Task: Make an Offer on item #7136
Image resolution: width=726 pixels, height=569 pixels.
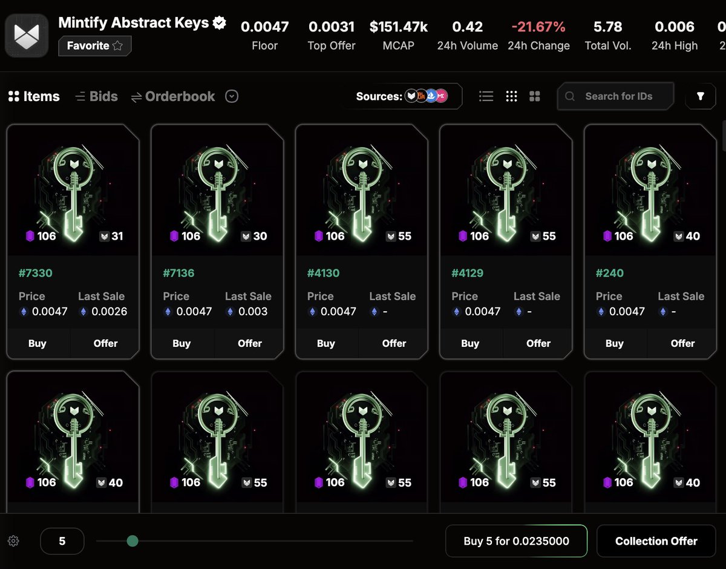Action: 250,343
